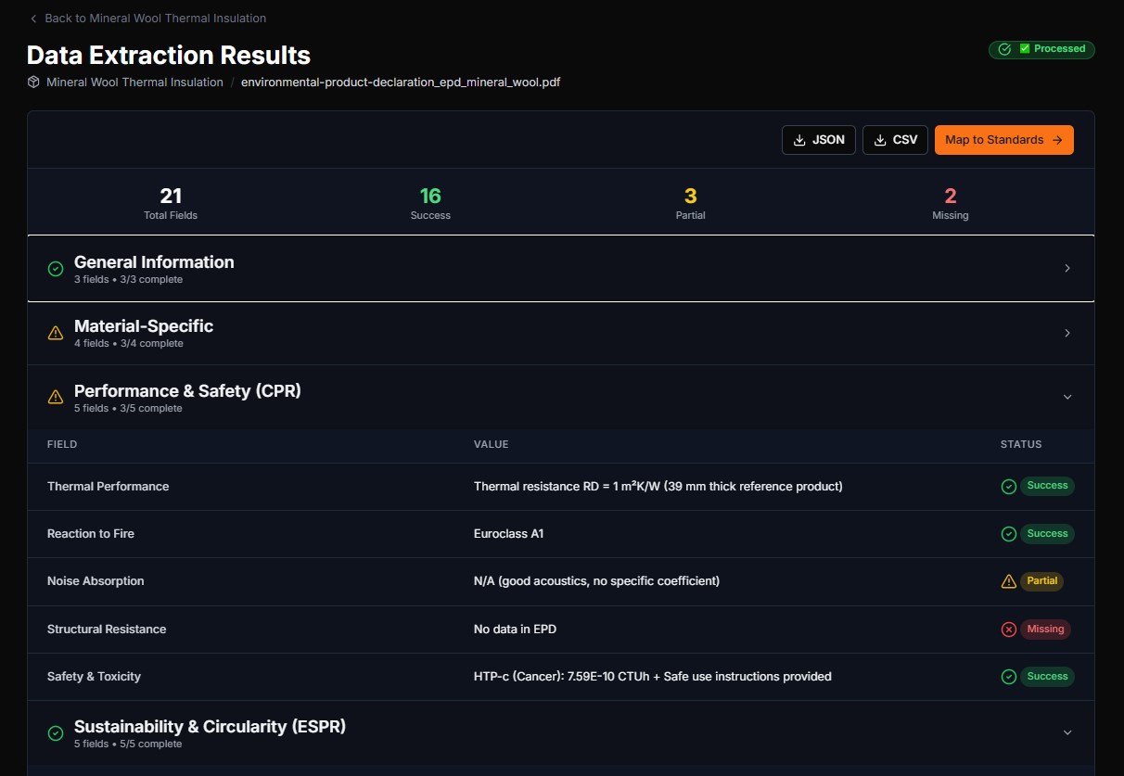Click the green check icon beside General Information
This screenshot has width=1124, height=776.
(x=55, y=268)
